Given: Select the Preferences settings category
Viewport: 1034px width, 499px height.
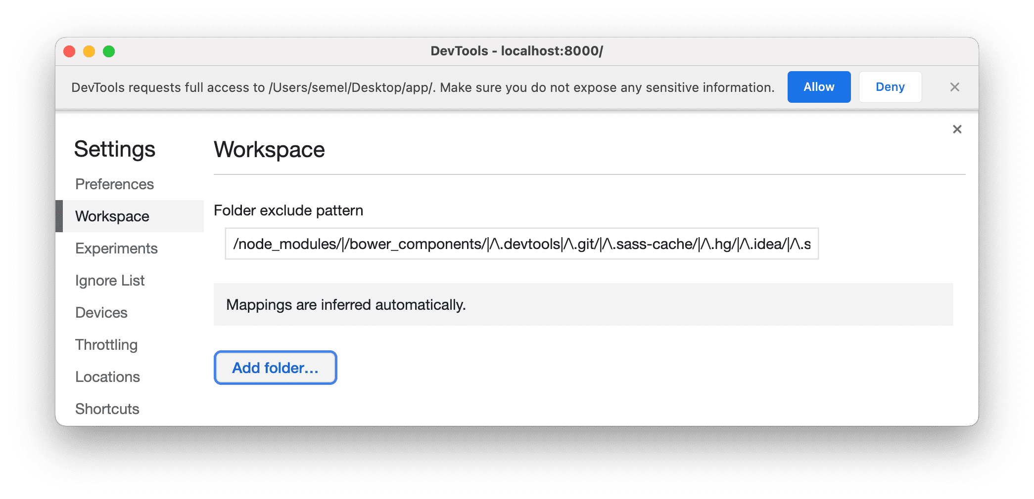Looking at the screenshot, I should [114, 184].
